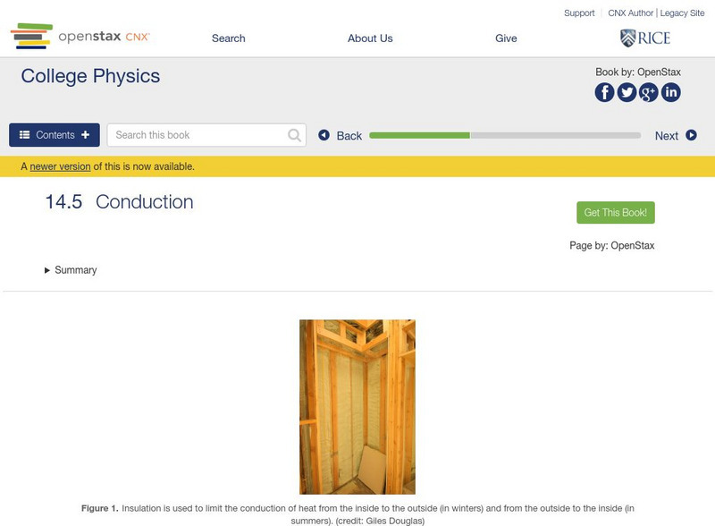The image size is (715, 526).
Task: Click the book progress bar
Action: pos(505,135)
